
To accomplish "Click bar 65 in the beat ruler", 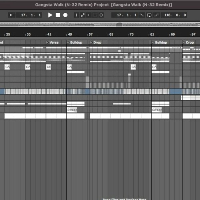I will coord(111,34).
